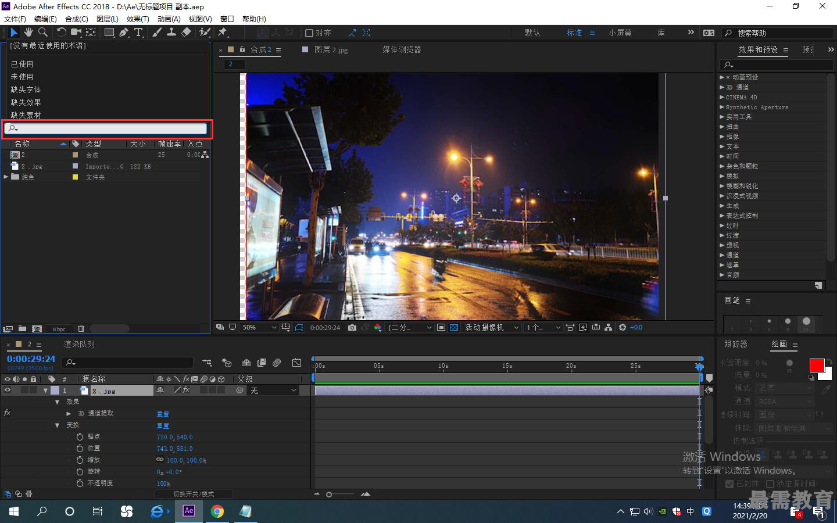Image resolution: width=837 pixels, height=523 pixels.
Task: Click the 纯色 folder yellow label swatch
Action: point(75,177)
